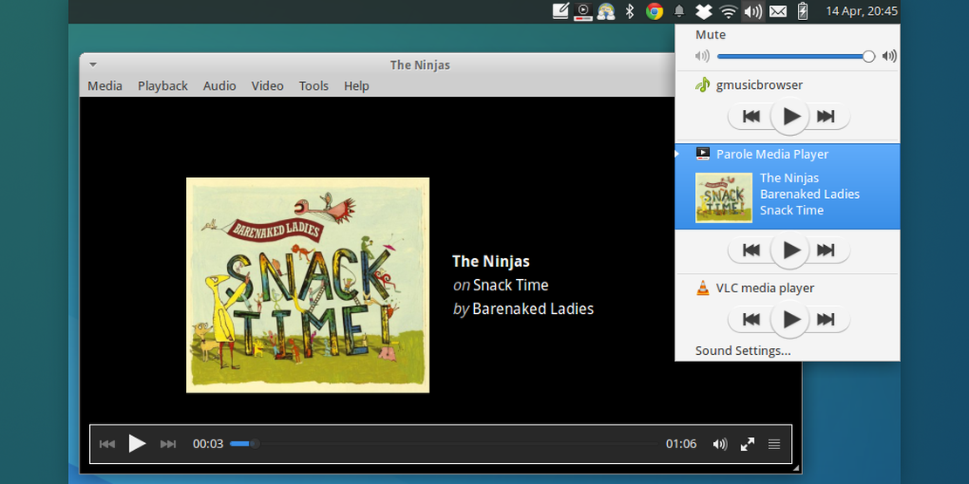
Task: Click the volume icon in Parole control bar
Action: tap(719, 444)
